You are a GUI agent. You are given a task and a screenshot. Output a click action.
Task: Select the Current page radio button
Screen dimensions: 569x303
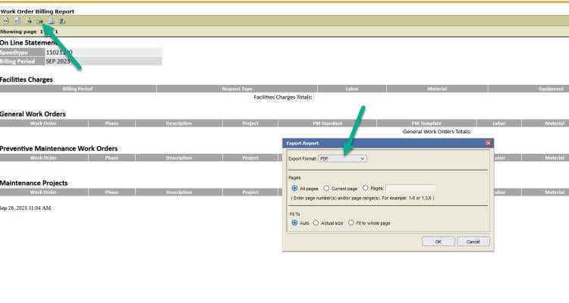[326, 188]
